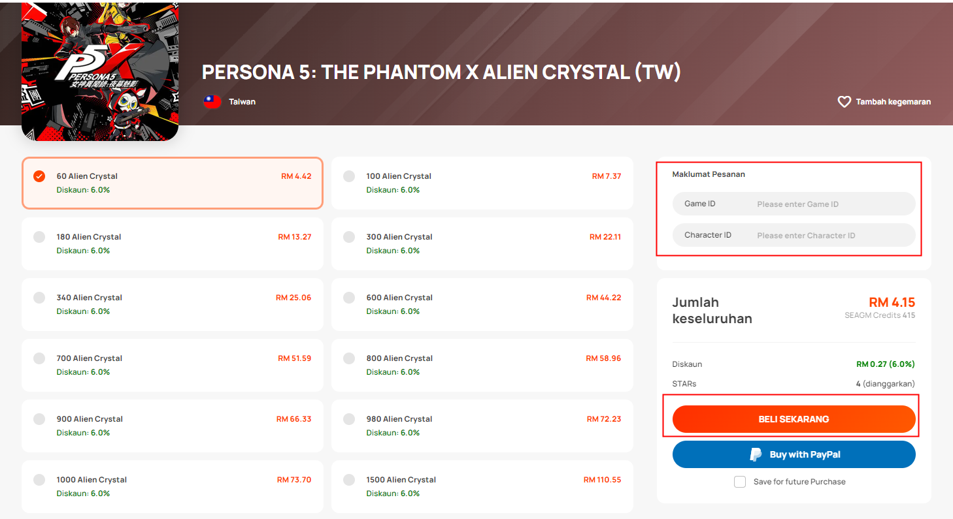Image resolution: width=953 pixels, height=519 pixels.
Task: Click the PayPal logo icon
Action: (x=756, y=454)
